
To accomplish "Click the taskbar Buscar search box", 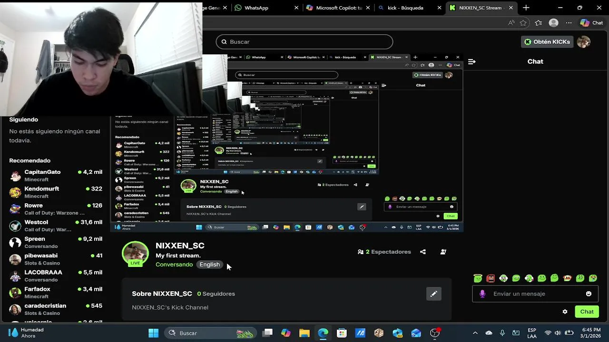I will tap(211, 333).
